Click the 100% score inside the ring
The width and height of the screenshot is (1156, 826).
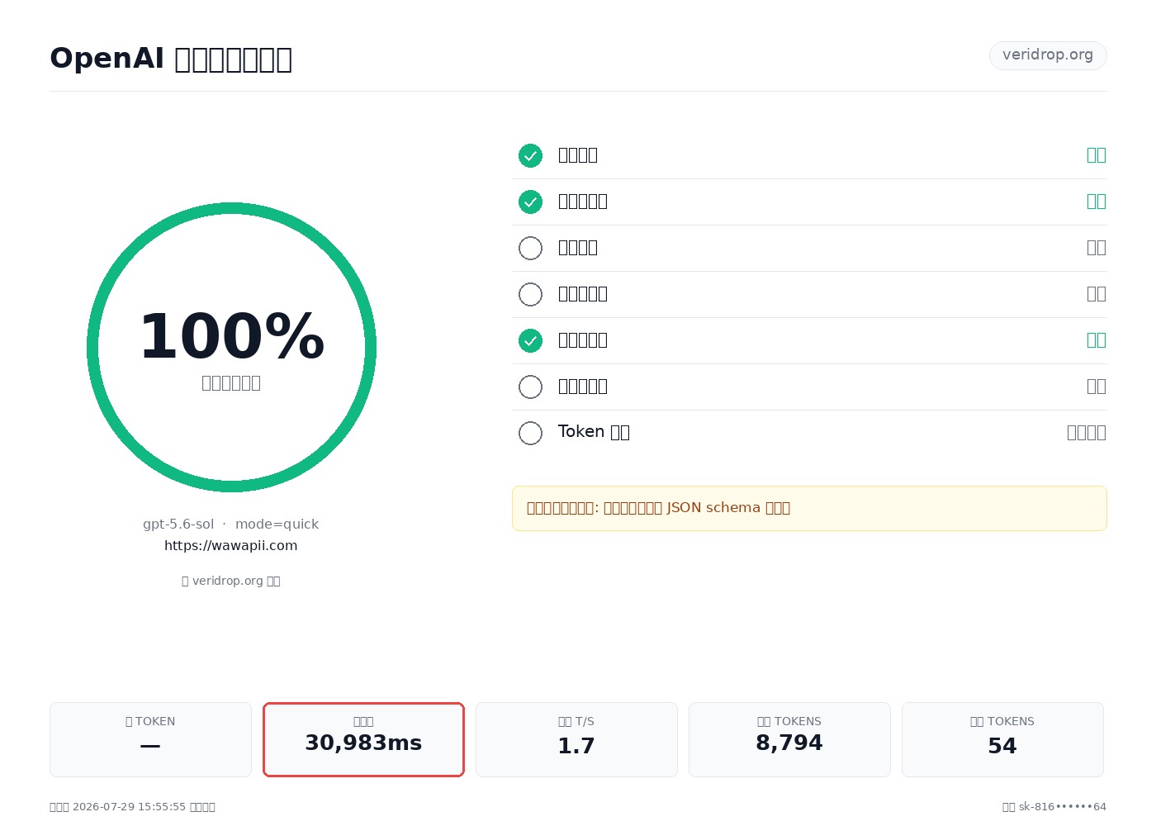click(231, 337)
